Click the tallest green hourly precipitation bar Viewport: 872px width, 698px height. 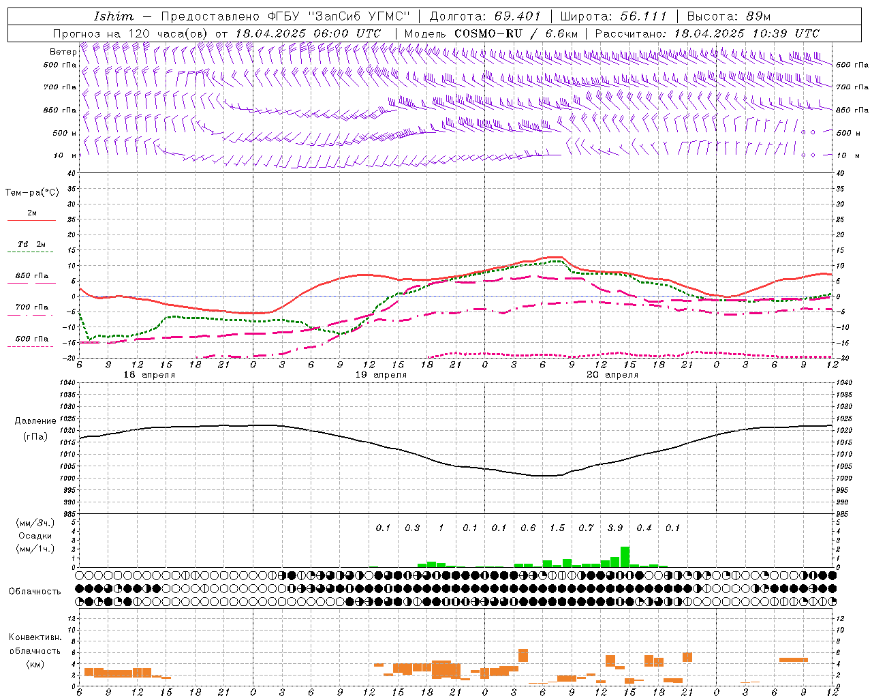pyautogui.click(x=625, y=557)
